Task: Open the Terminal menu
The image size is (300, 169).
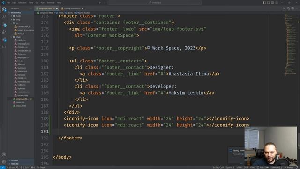Action: (x=51, y=3)
